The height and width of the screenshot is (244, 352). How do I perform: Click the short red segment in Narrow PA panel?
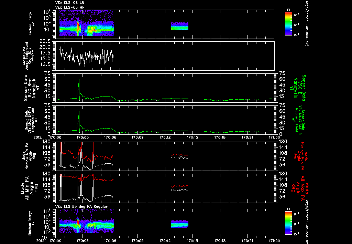pos(179,155)
